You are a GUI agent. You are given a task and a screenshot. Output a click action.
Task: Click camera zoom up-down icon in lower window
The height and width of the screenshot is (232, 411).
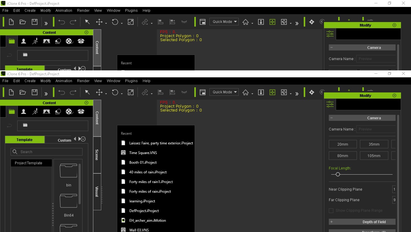click(x=261, y=92)
